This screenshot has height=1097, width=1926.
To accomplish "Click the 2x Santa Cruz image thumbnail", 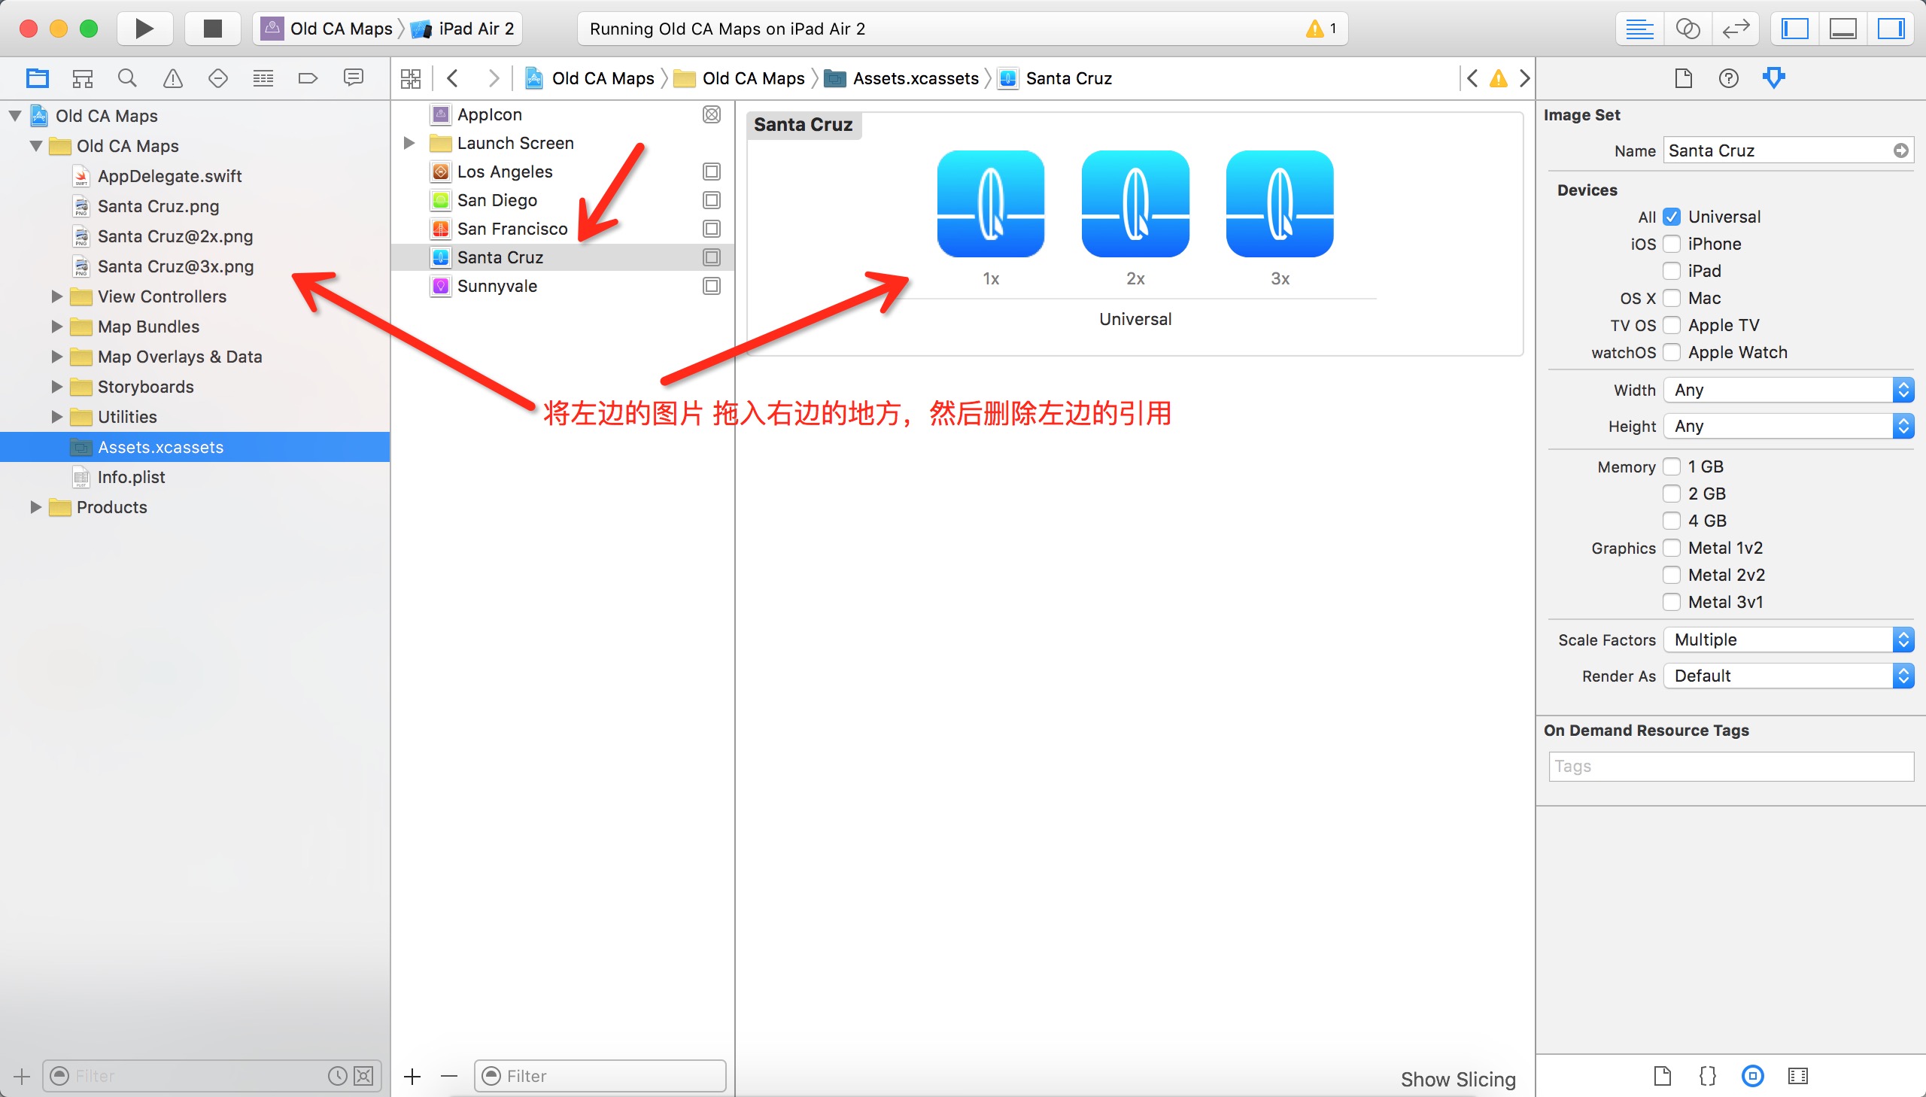I will 1135,203.
